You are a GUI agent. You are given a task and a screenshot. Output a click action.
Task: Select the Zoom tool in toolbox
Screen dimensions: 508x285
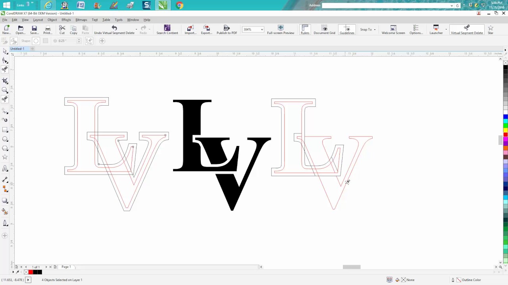coord(5,90)
